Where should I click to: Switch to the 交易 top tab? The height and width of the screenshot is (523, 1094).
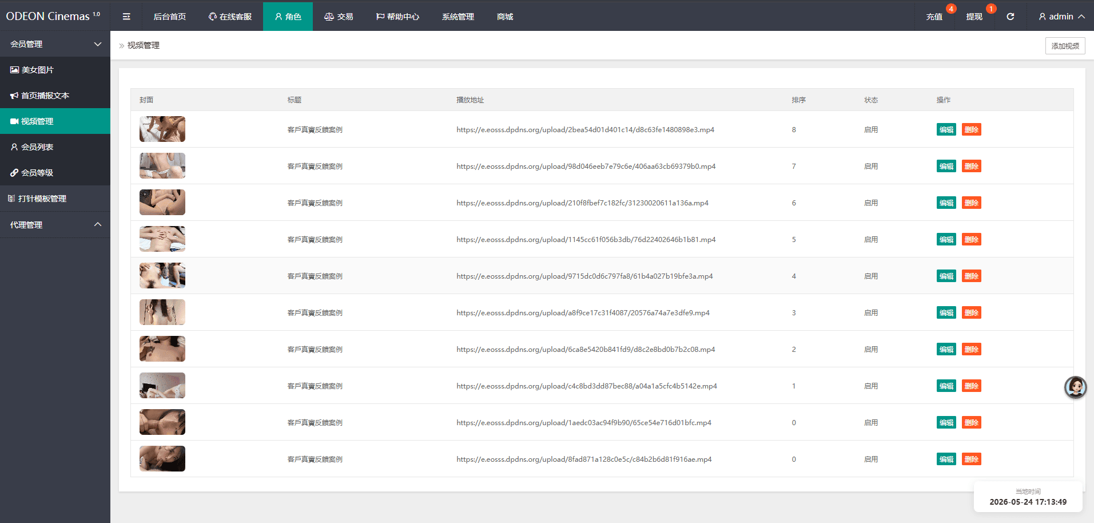339,17
